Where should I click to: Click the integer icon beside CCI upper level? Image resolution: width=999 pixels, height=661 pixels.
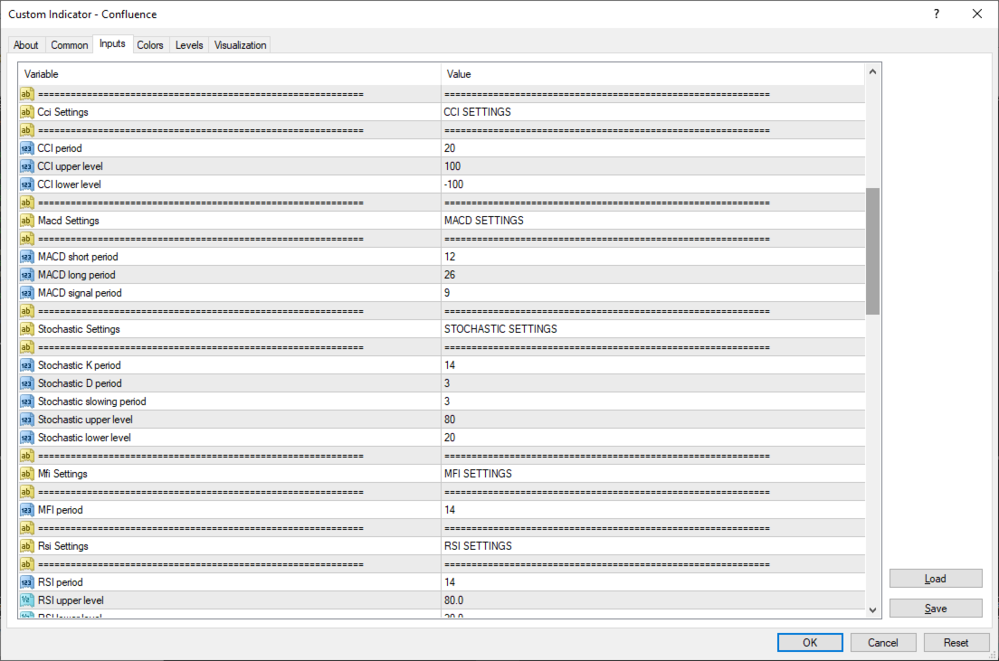[x=26, y=166]
